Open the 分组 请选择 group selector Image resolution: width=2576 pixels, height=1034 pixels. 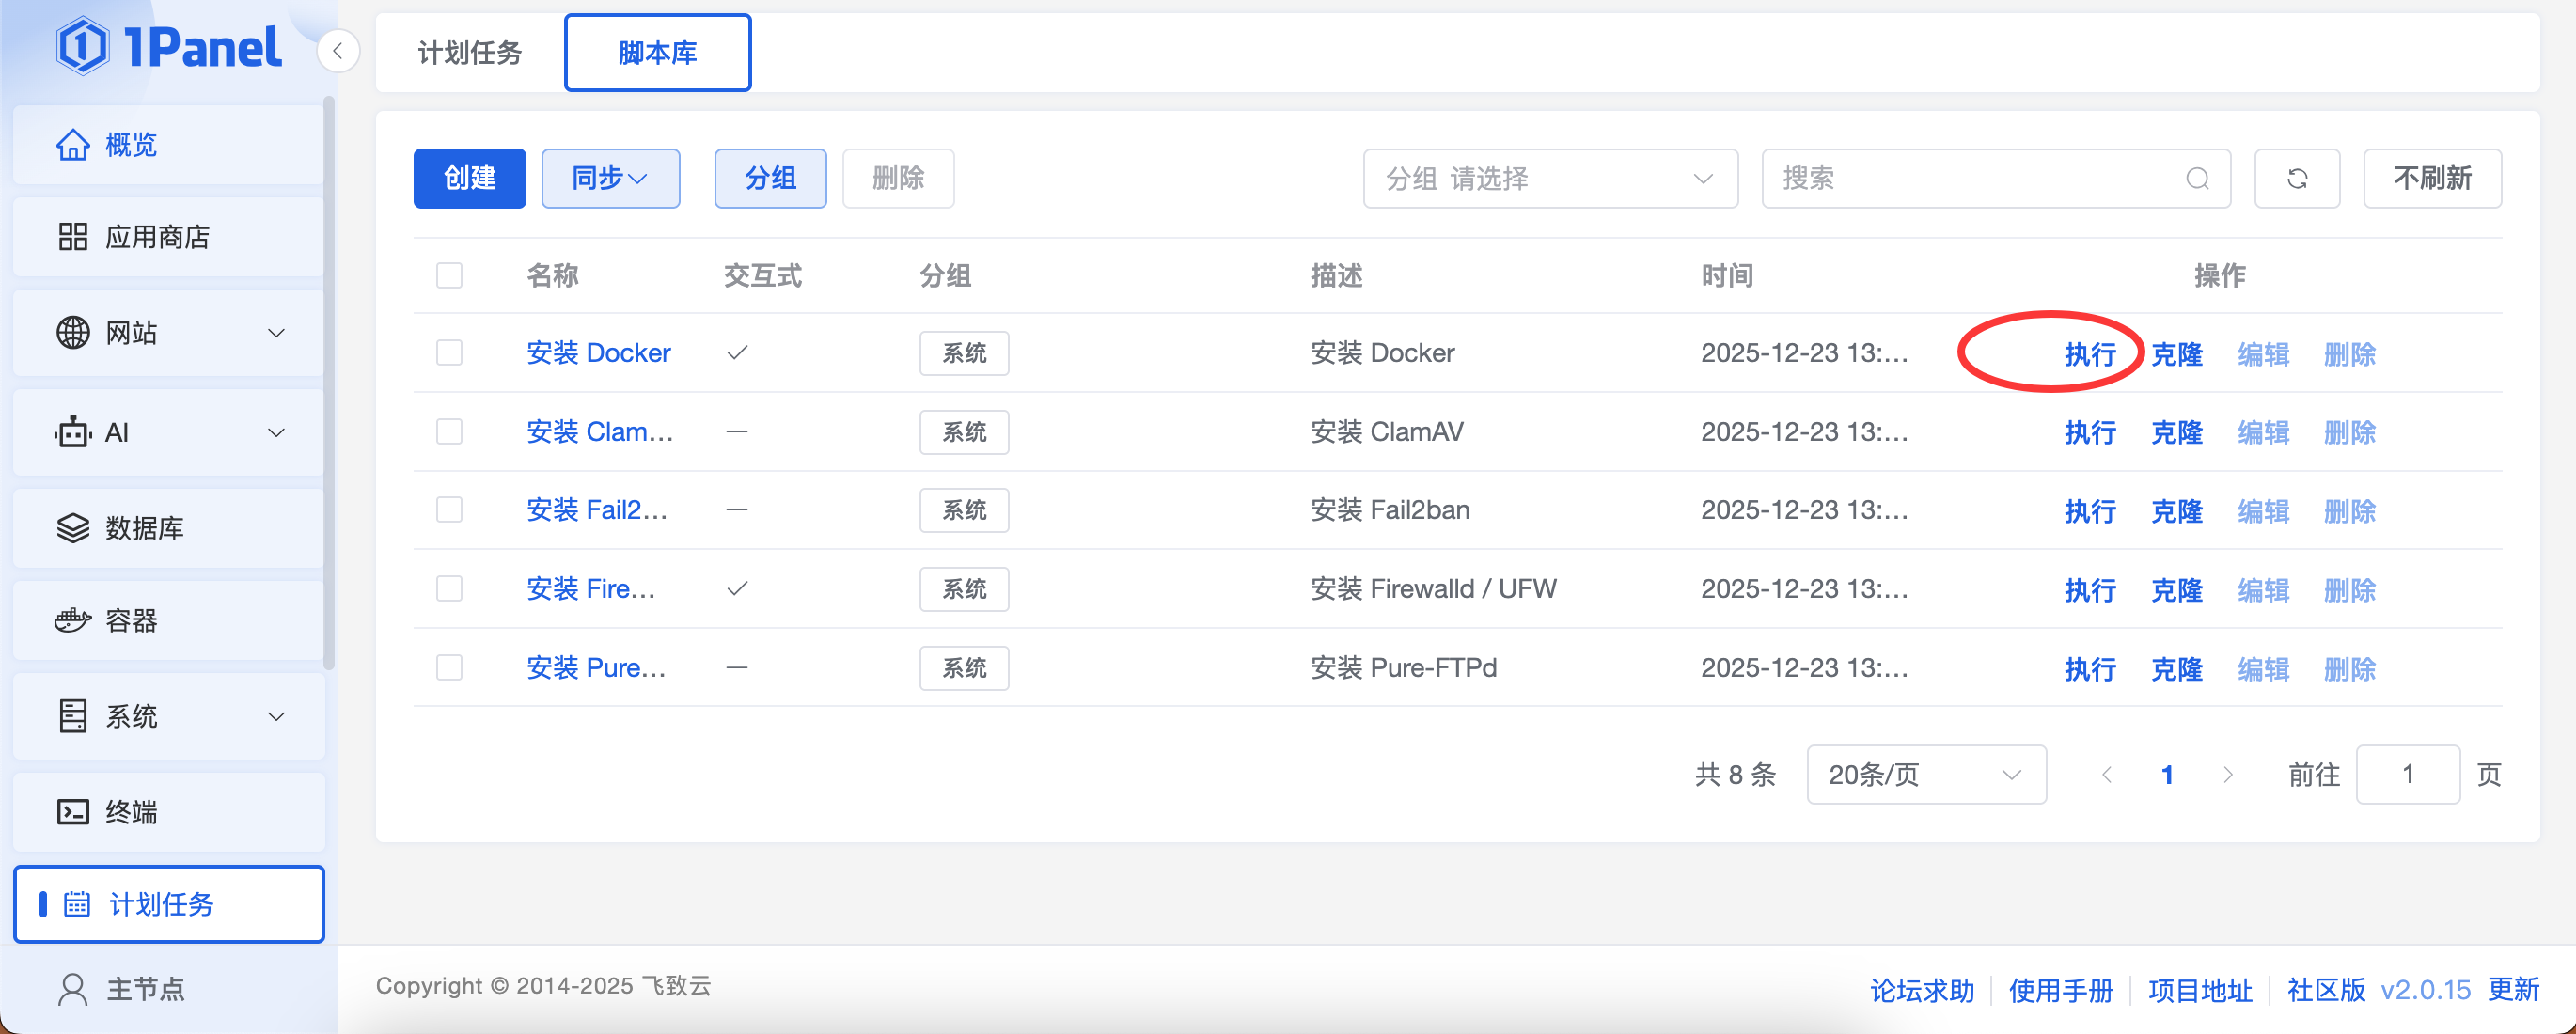point(1550,178)
